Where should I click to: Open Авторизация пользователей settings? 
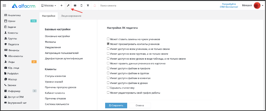[62, 53]
